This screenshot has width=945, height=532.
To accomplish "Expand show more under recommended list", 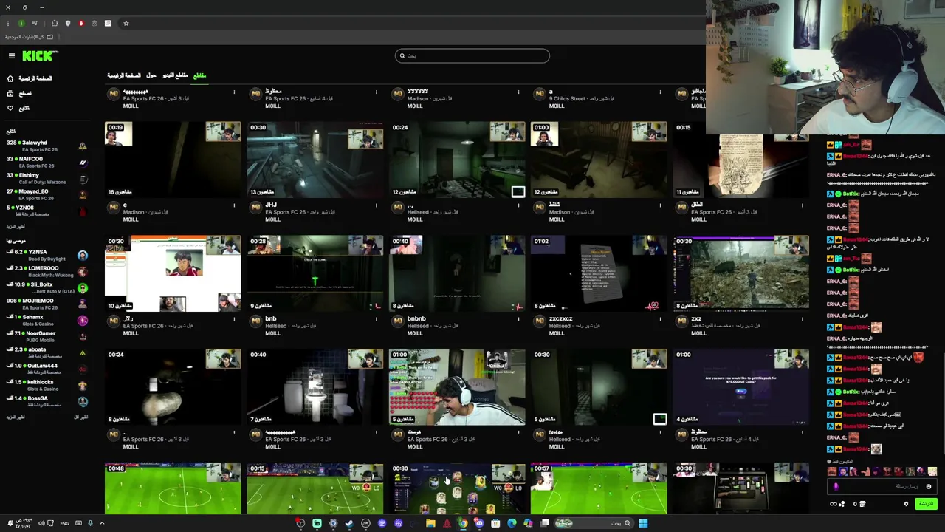I will coord(16,417).
